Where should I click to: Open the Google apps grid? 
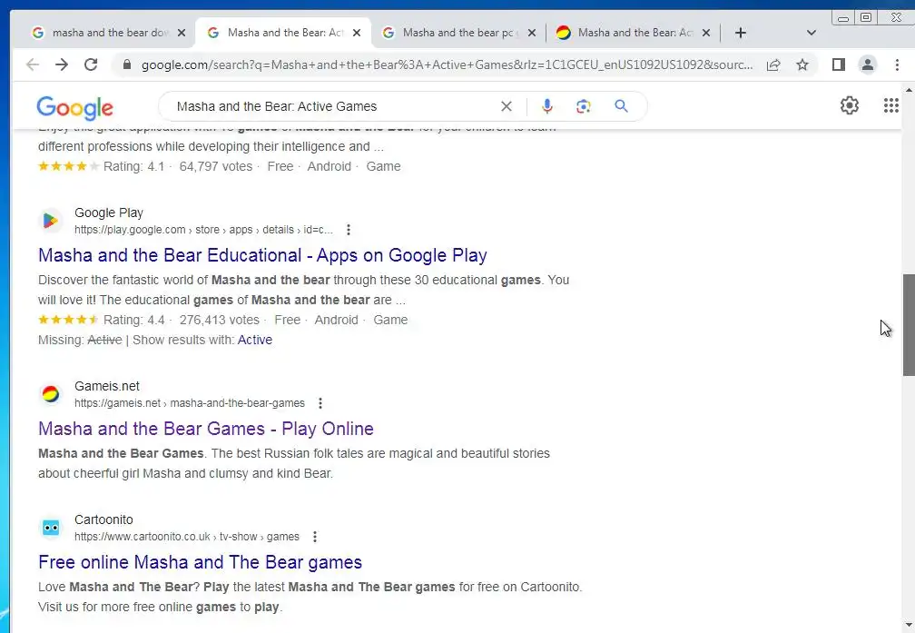click(890, 105)
